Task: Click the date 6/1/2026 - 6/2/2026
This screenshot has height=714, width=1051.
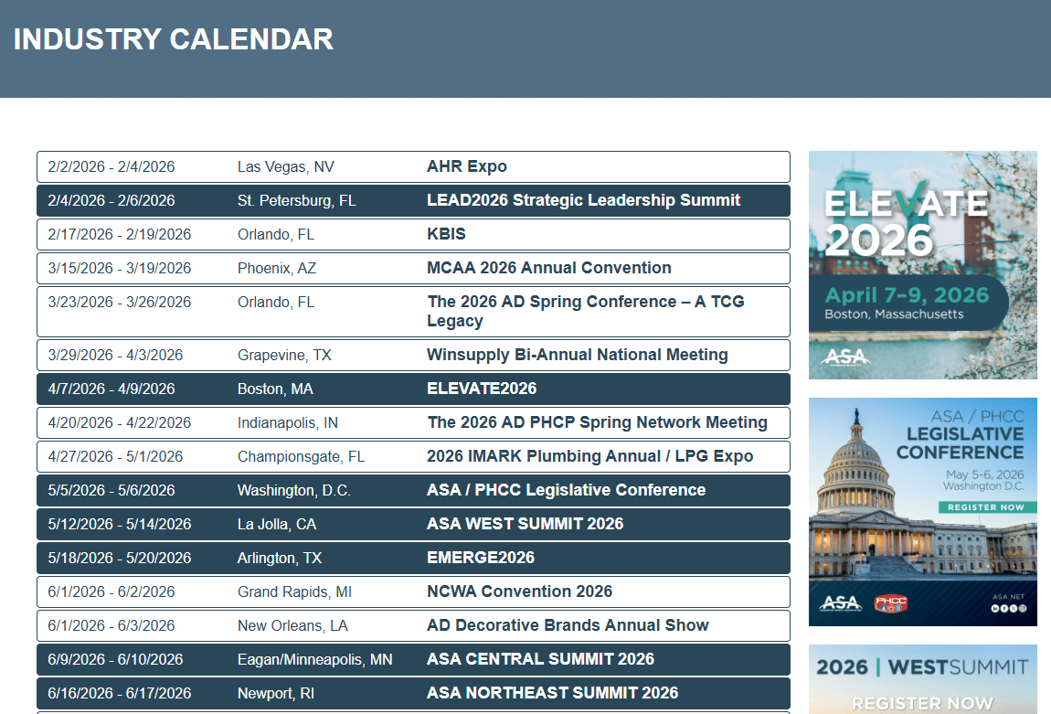Action: click(x=111, y=591)
